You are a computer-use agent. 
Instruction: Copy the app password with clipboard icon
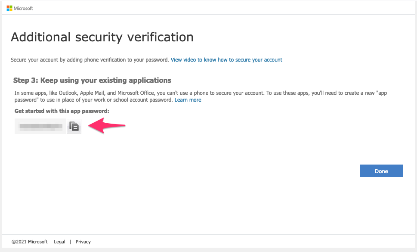click(74, 126)
